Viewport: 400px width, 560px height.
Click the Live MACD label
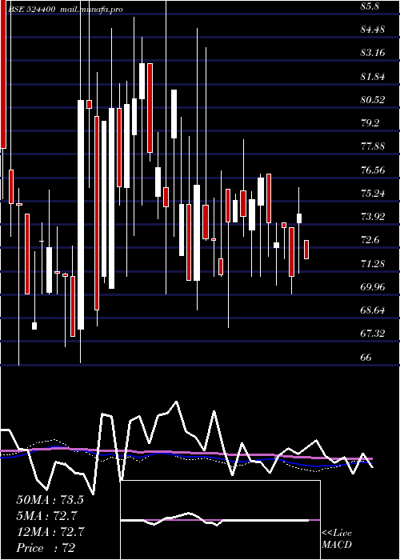[337, 539]
